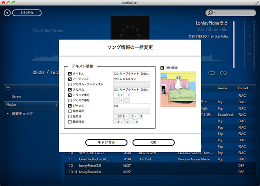
Task: Click the ジャンル text field containing Pop
Action: click(132, 106)
